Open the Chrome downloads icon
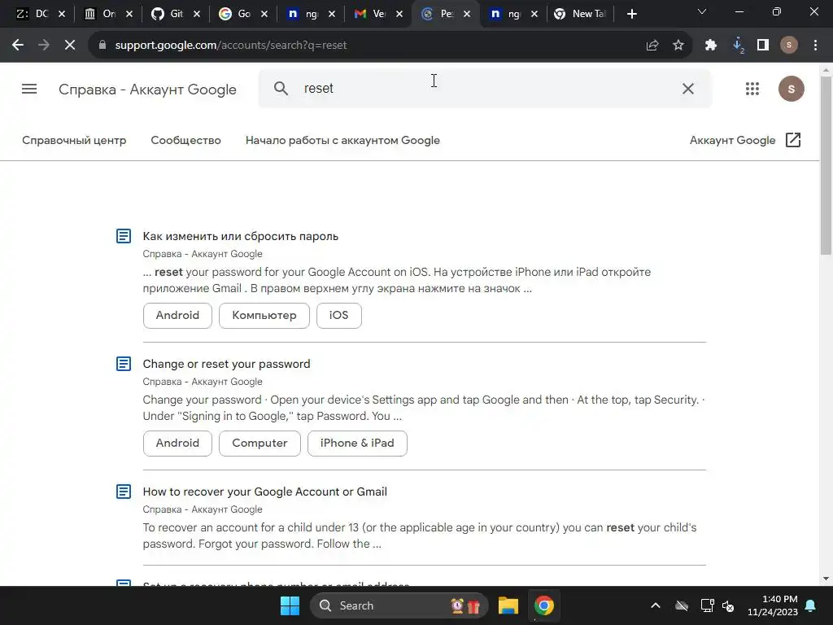Viewport: 833px width, 625px height. click(738, 46)
